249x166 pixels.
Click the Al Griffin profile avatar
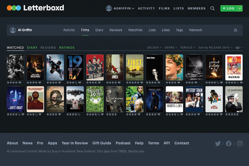tap(13, 30)
